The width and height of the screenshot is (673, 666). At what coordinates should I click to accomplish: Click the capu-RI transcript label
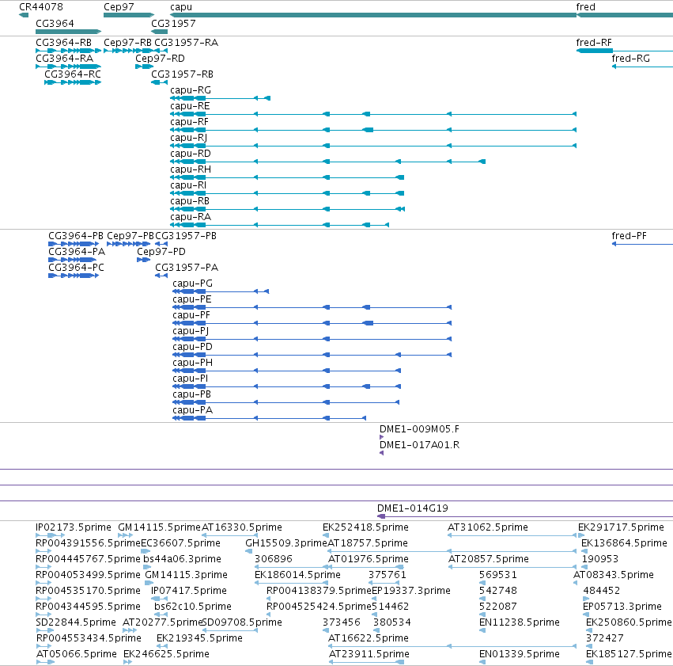pyautogui.click(x=188, y=185)
